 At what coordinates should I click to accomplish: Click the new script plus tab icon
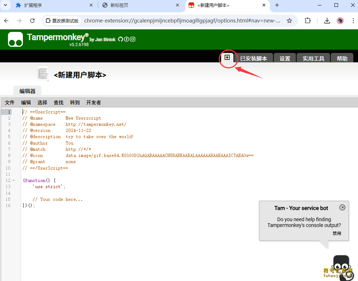(x=227, y=57)
